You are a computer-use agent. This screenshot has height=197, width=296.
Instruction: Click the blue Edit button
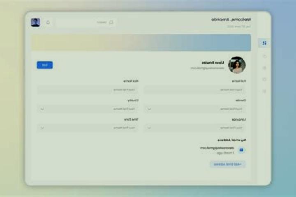coord(45,65)
